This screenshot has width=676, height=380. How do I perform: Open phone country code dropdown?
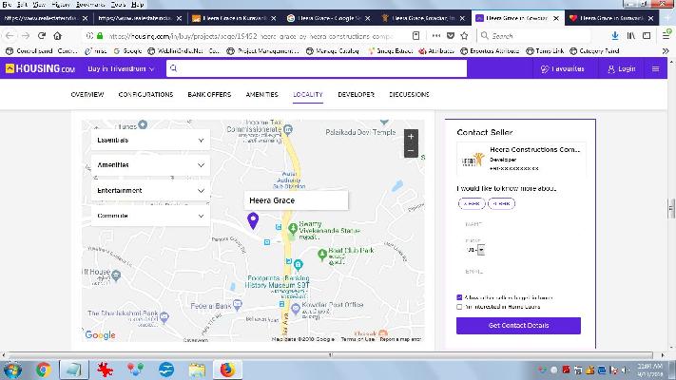click(x=476, y=250)
